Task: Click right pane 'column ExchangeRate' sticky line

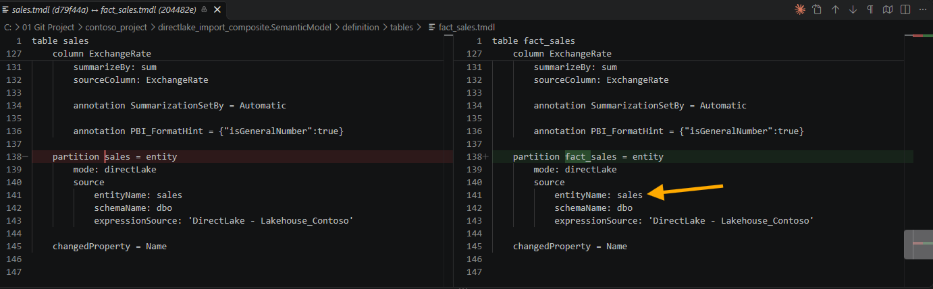Action: [x=562, y=54]
